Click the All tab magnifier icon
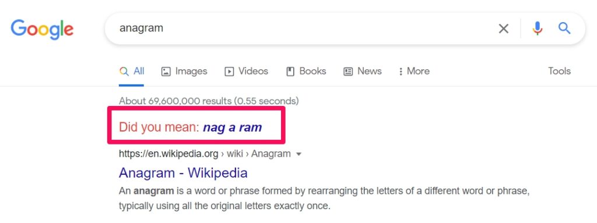Screen dimensions: 597x223 pyautogui.click(x=124, y=71)
